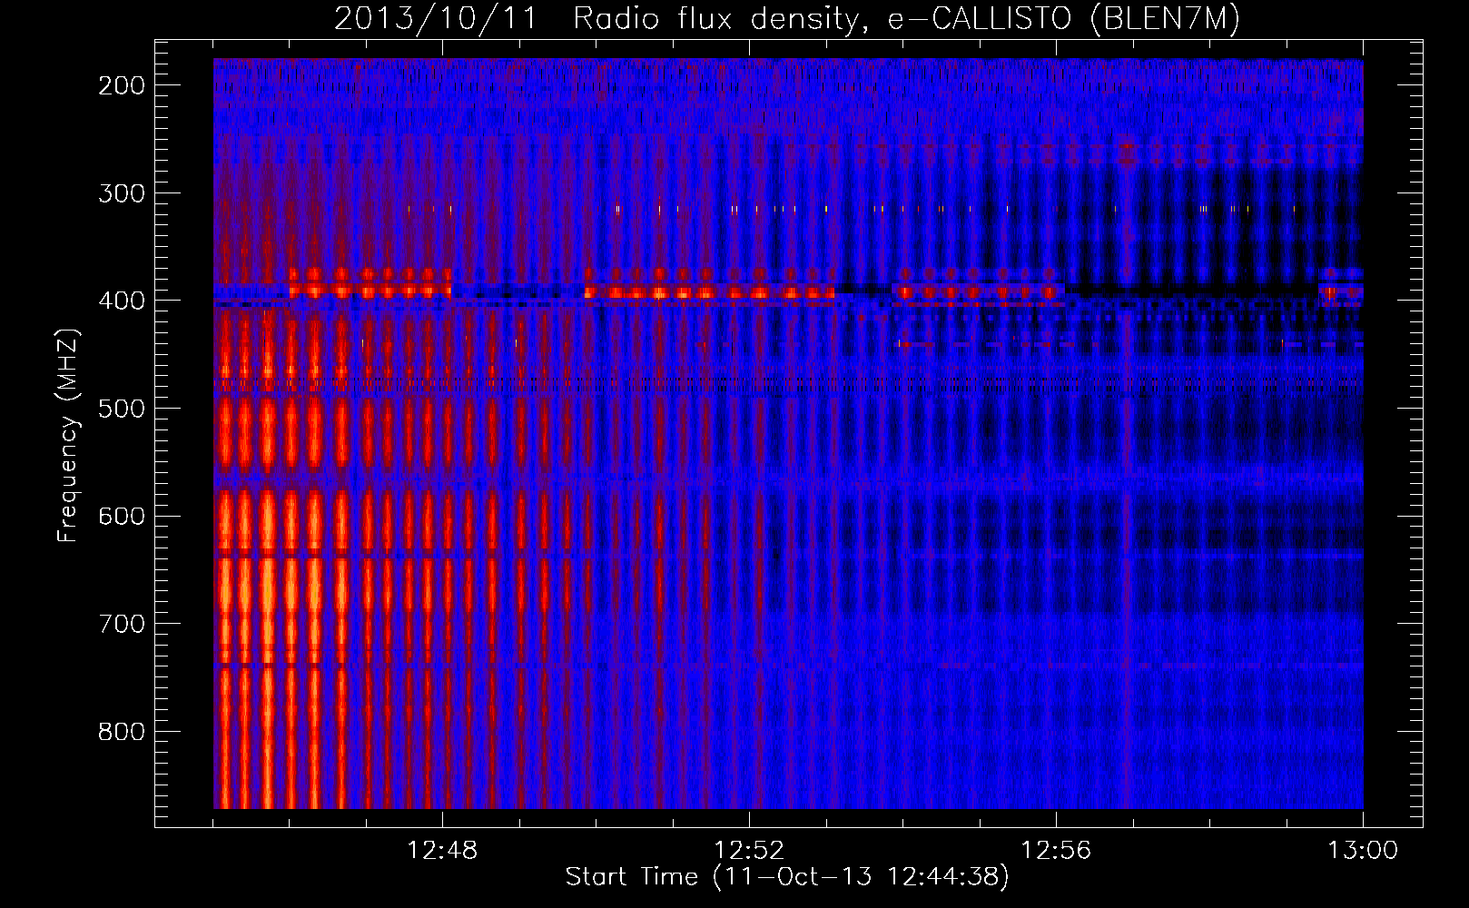Click the 'Frequency (MHZ)' axis label

coord(68,435)
